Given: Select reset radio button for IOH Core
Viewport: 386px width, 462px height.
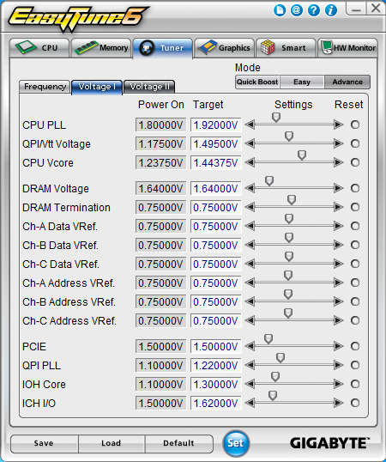Looking at the screenshot, I should (x=355, y=384).
